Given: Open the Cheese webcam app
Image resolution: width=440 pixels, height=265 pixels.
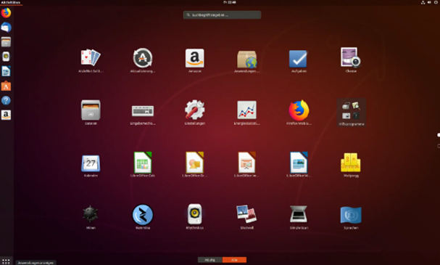Looking at the screenshot, I should click(x=351, y=60).
